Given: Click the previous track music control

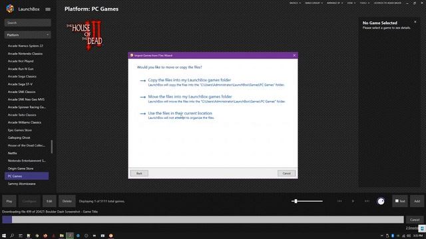Looking at the screenshot, I should tap(339, 201).
